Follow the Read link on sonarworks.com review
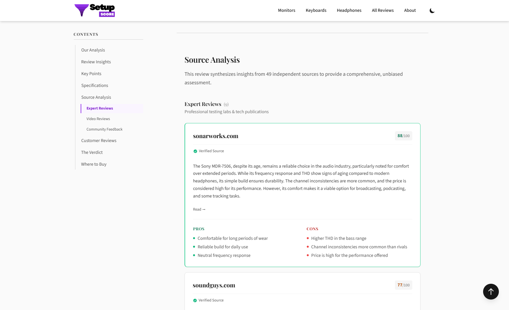The height and width of the screenshot is (310, 509). point(199,209)
